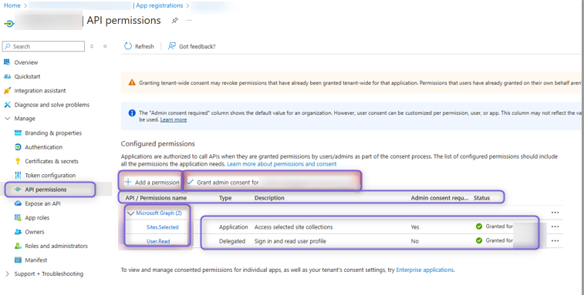Click the Status column header
This screenshot has height=295, width=584.
tap(481, 198)
